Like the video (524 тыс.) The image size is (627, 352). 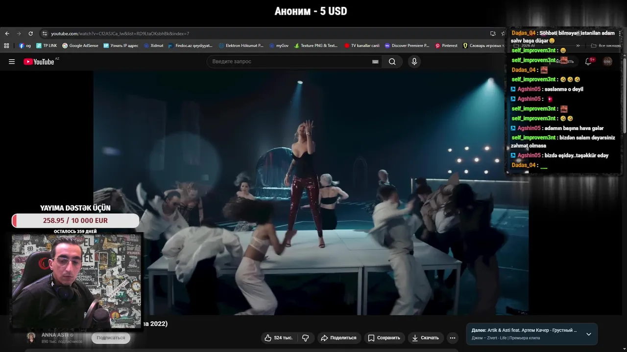coord(278,338)
